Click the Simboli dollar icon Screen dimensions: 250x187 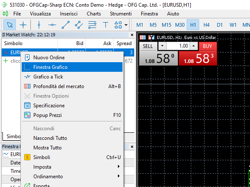[x=27, y=157]
